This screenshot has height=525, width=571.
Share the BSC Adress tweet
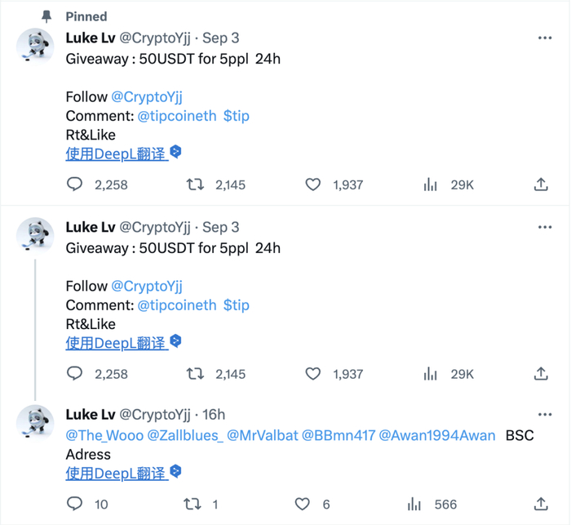point(541,504)
